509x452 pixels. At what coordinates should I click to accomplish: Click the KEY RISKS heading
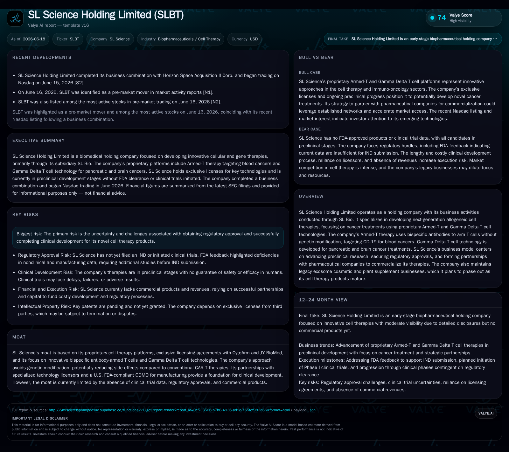coord(25,215)
